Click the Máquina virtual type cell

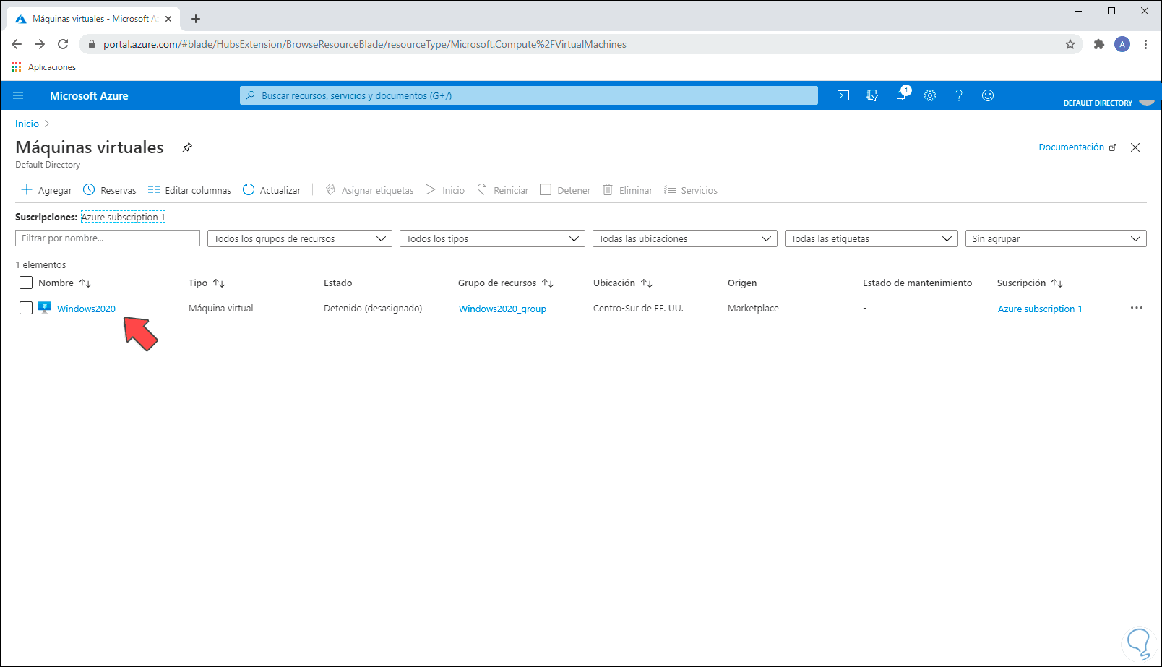[x=221, y=308]
